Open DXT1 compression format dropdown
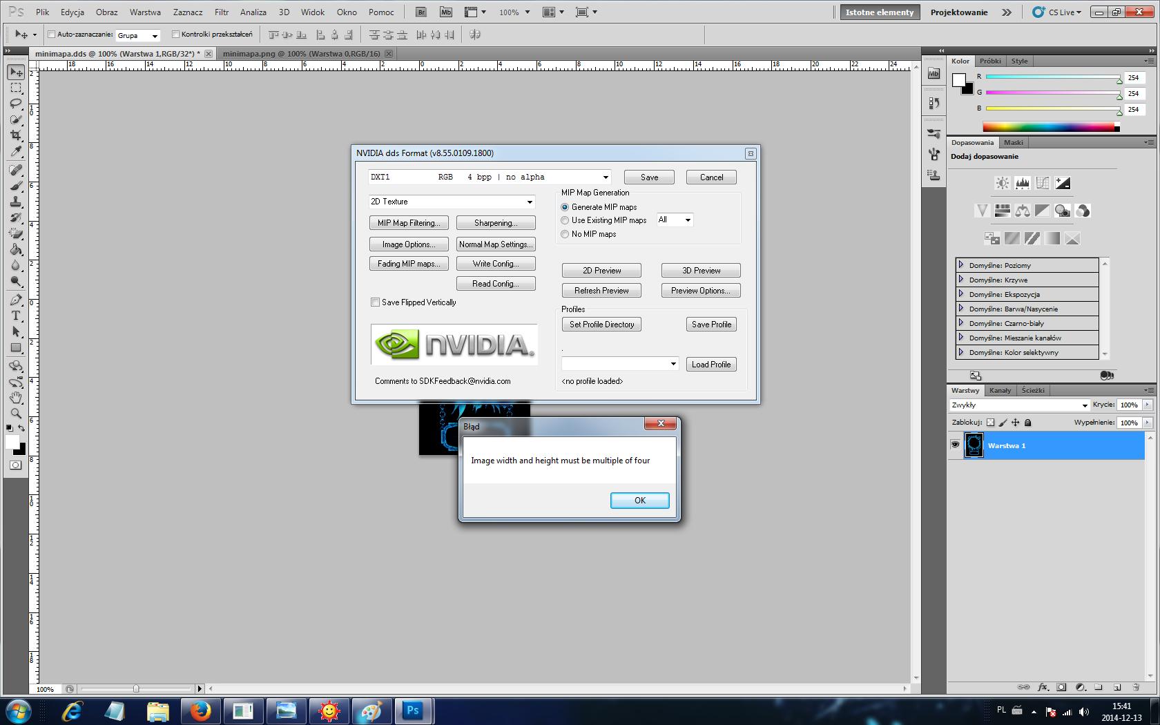Screen dimensions: 1160x725 (x=490, y=177)
